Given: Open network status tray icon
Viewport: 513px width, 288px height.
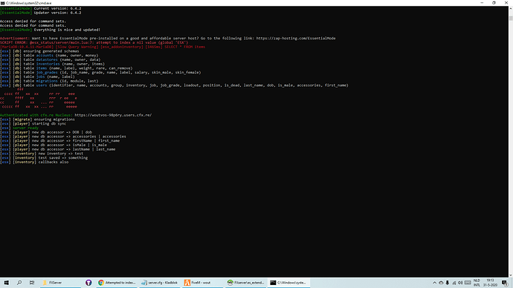Looking at the screenshot, I should 454,283.
